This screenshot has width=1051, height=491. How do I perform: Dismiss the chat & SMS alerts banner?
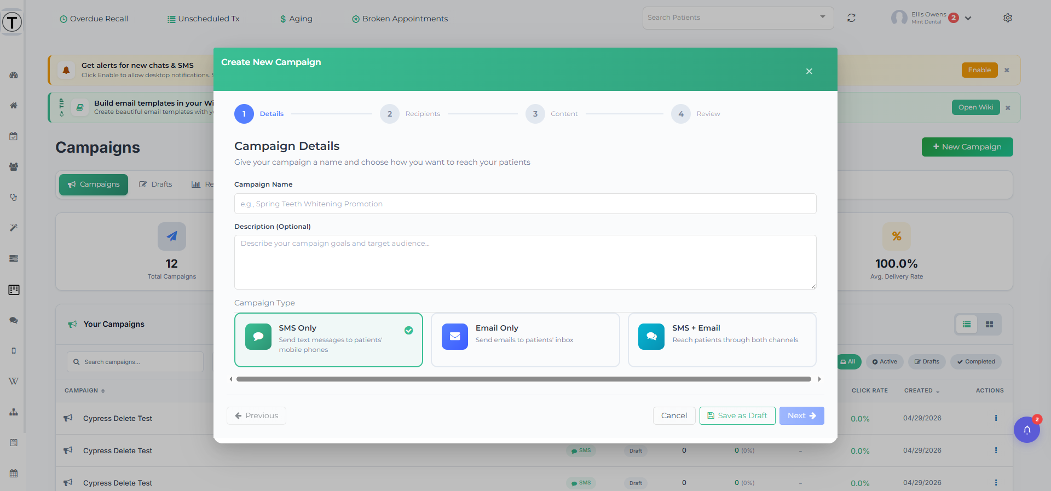pyautogui.click(x=1007, y=70)
